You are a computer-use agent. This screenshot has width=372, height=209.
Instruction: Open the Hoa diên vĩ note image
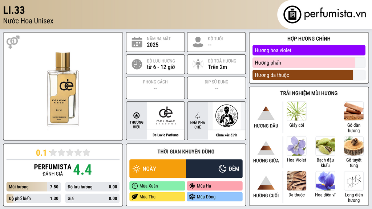click(325, 181)
